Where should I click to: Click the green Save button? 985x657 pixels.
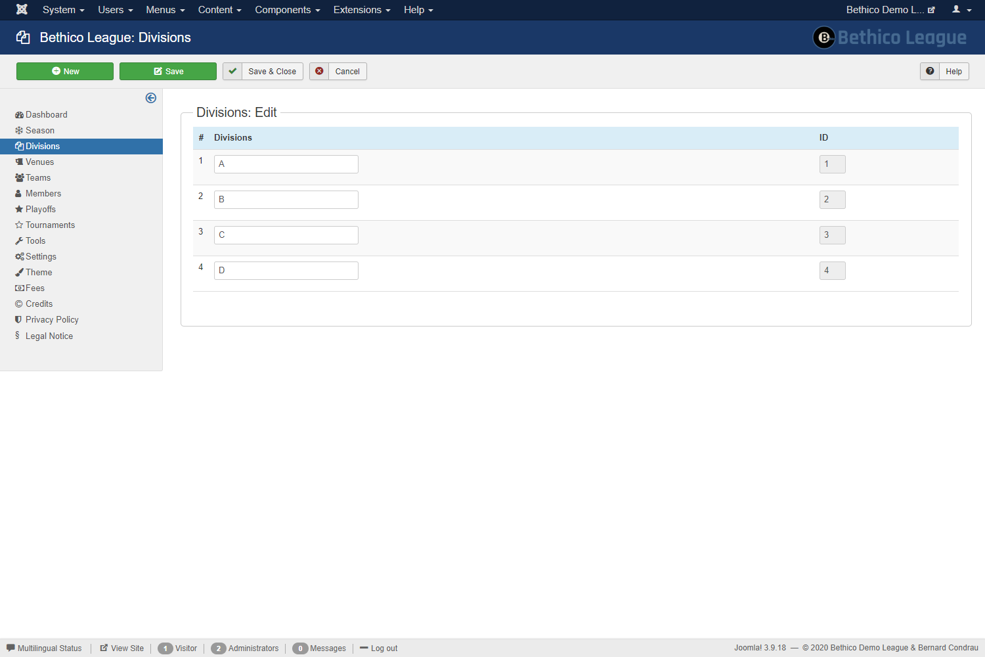(x=168, y=72)
